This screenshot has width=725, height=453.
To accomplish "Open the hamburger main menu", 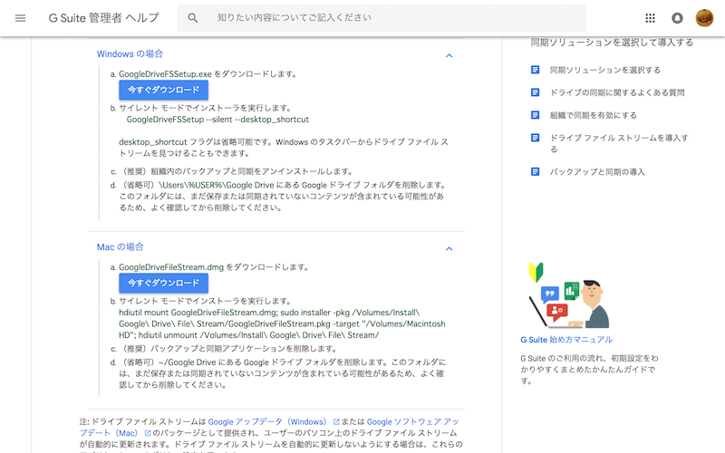I will tap(20, 18).
